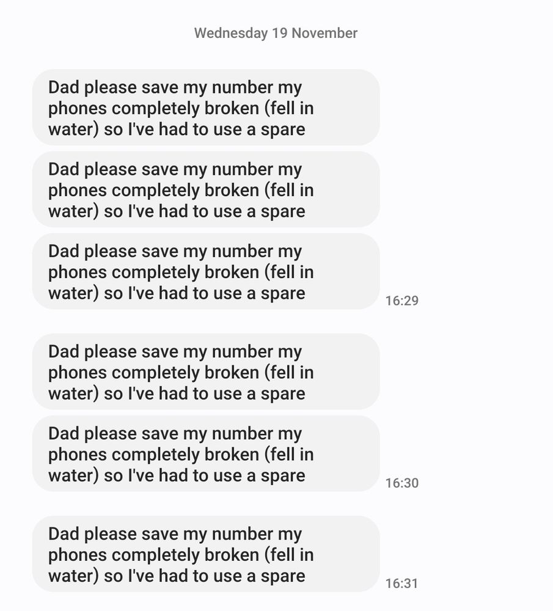
Task: Select the topmost message bubble
Action: pos(206,108)
